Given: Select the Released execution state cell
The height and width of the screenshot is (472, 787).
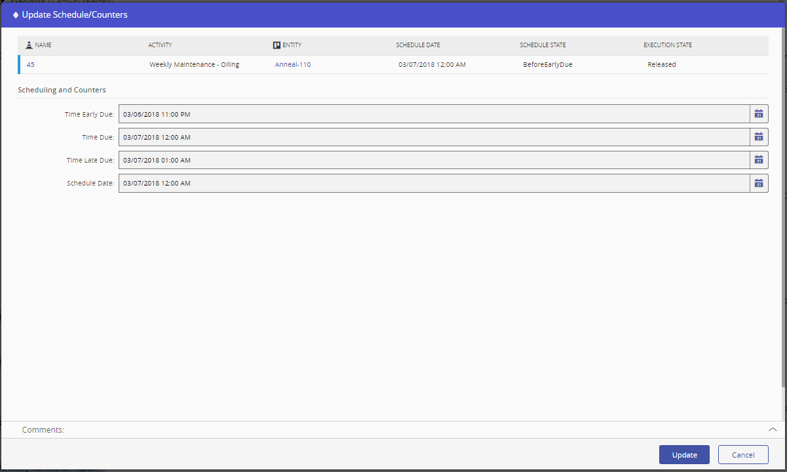Looking at the screenshot, I should (662, 65).
